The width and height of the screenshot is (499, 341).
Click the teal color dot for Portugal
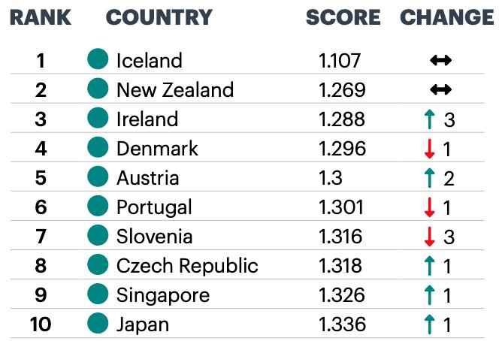[98, 206]
